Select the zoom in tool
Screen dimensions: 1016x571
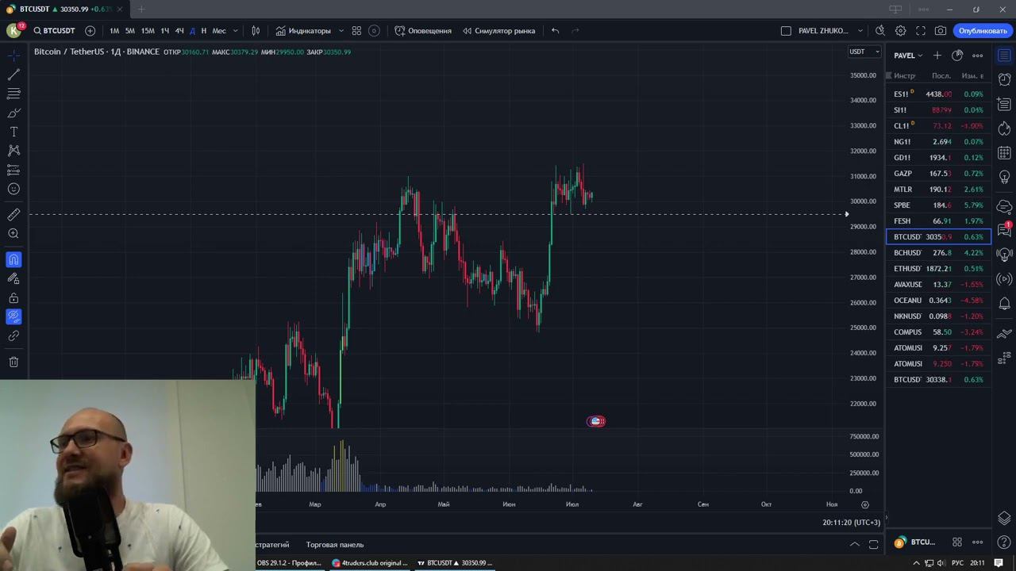(x=13, y=234)
